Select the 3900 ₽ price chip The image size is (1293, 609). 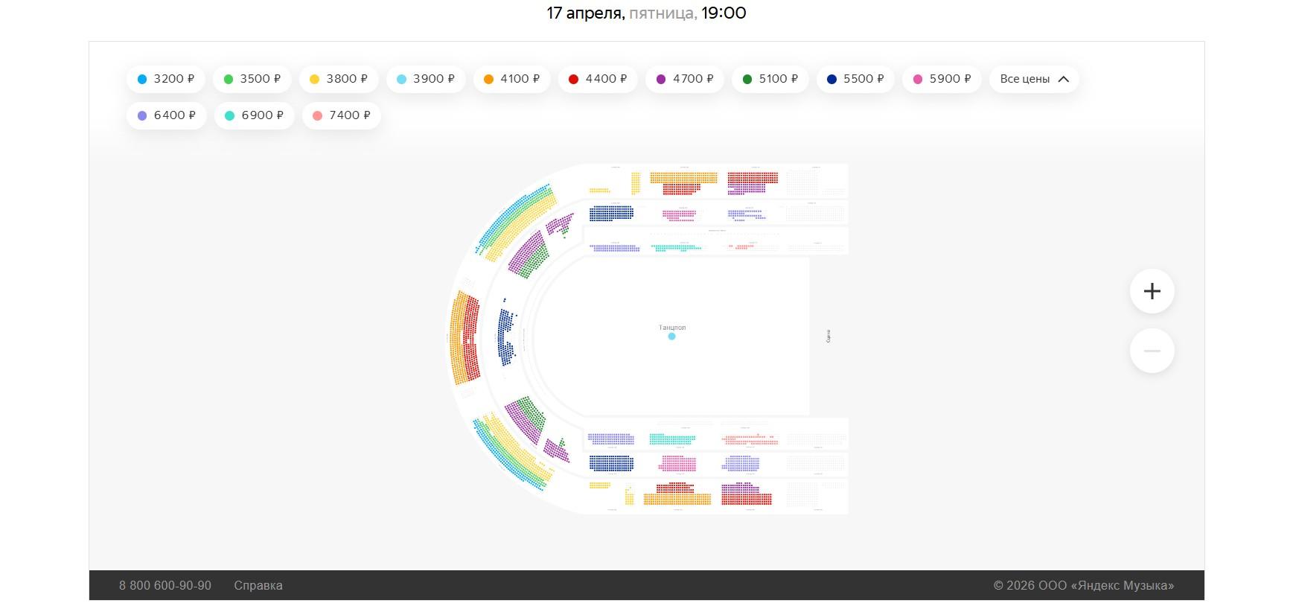tap(426, 79)
